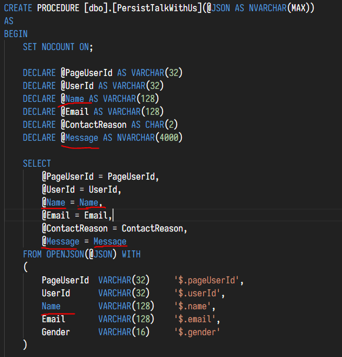Click underlined Name column in WITH clause
Viewport: 342px width, 357px height.
pyautogui.click(x=51, y=306)
